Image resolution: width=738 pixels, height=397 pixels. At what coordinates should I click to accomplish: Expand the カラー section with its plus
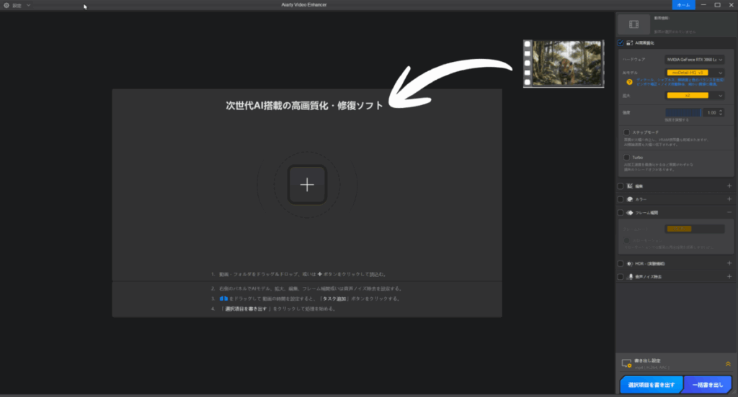click(x=729, y=199)
